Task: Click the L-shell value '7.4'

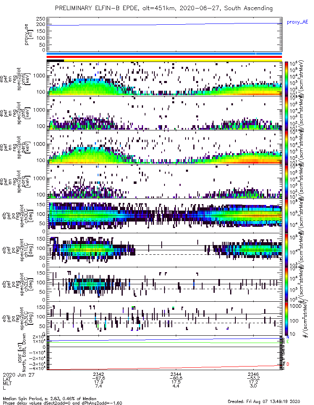Action: [98, 386]
